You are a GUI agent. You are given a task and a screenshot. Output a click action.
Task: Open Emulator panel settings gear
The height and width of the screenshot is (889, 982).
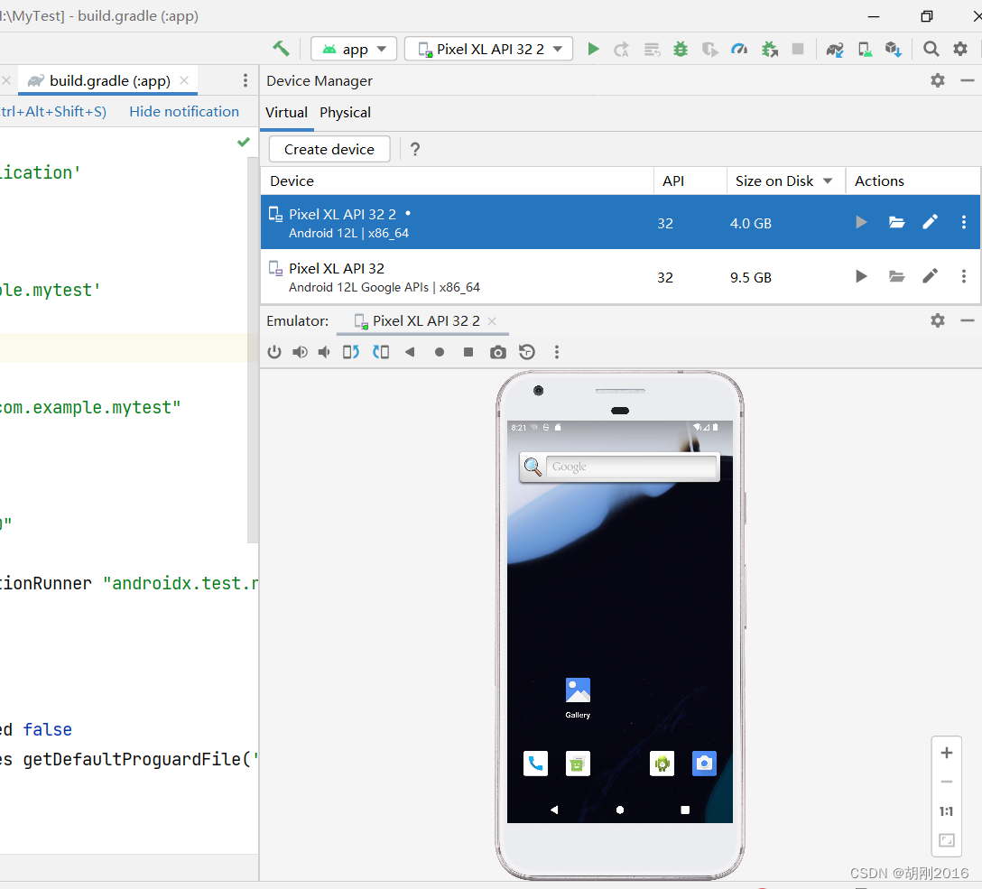(938, 320)
